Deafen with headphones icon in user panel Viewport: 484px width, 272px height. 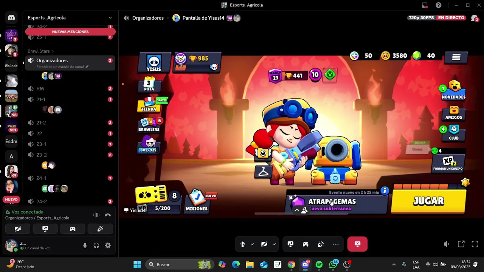coord(96,246)
